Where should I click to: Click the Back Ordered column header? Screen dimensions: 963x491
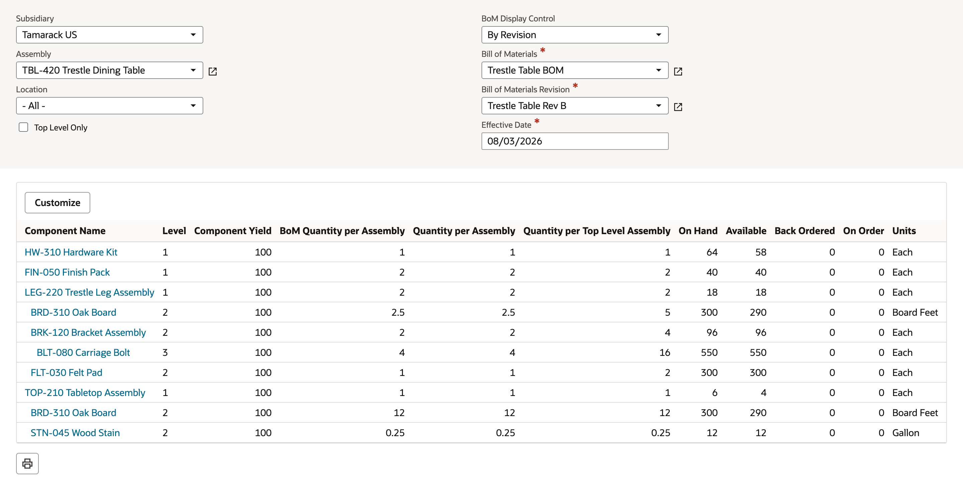click(x=805, y=231)
